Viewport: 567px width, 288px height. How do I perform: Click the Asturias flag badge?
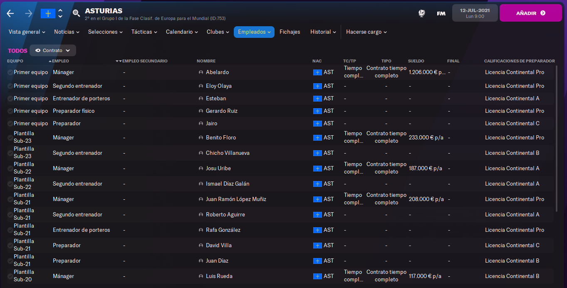pos(48,13)
